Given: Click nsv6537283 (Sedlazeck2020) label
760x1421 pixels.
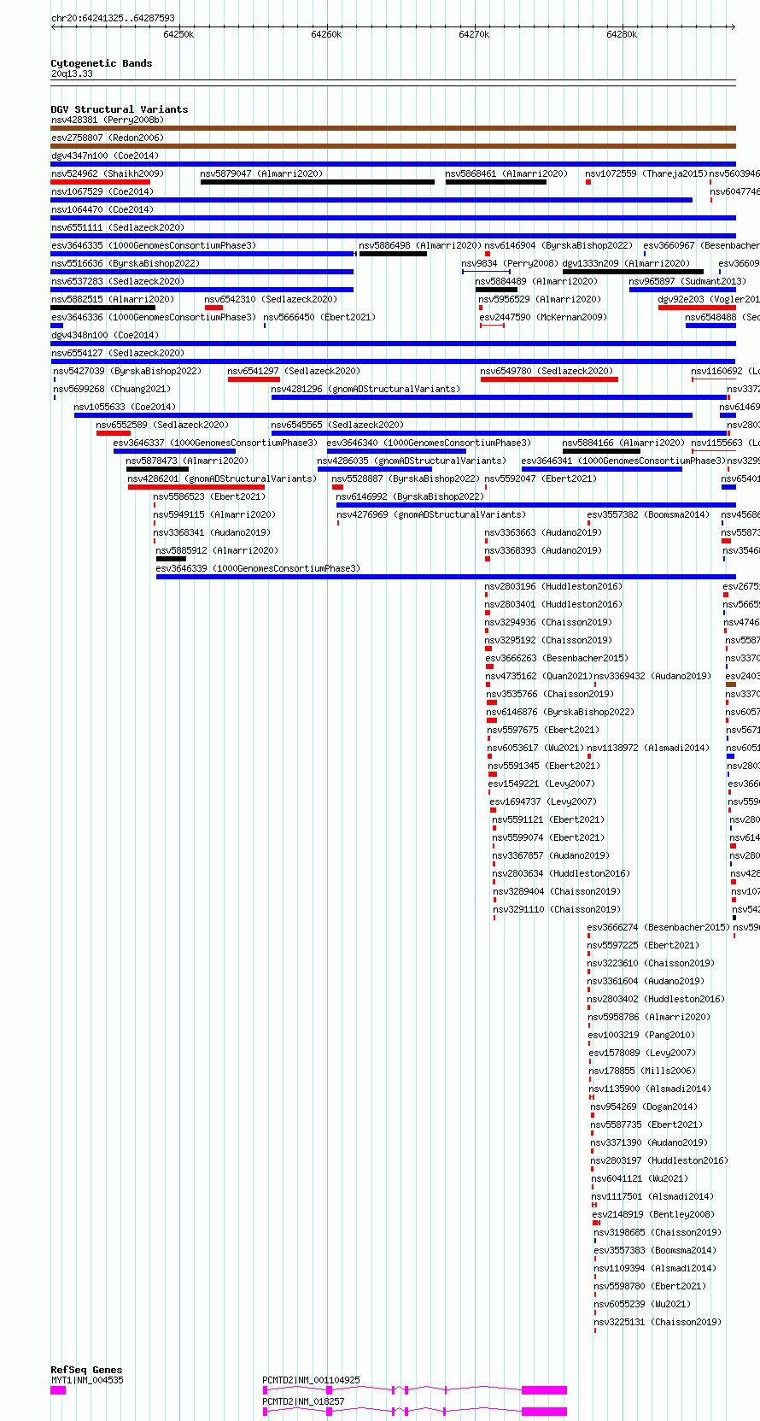Looking at the screenshot, I should (117, 281).
